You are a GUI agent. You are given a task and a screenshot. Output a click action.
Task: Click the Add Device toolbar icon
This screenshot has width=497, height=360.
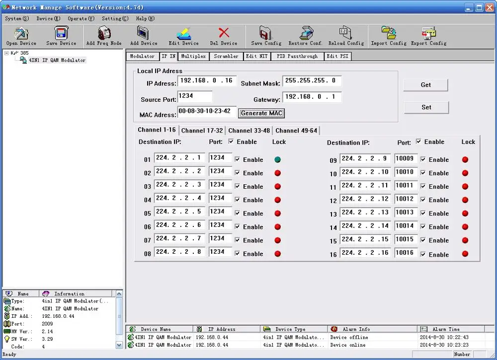pyautogui.click(x=144, y=34)
